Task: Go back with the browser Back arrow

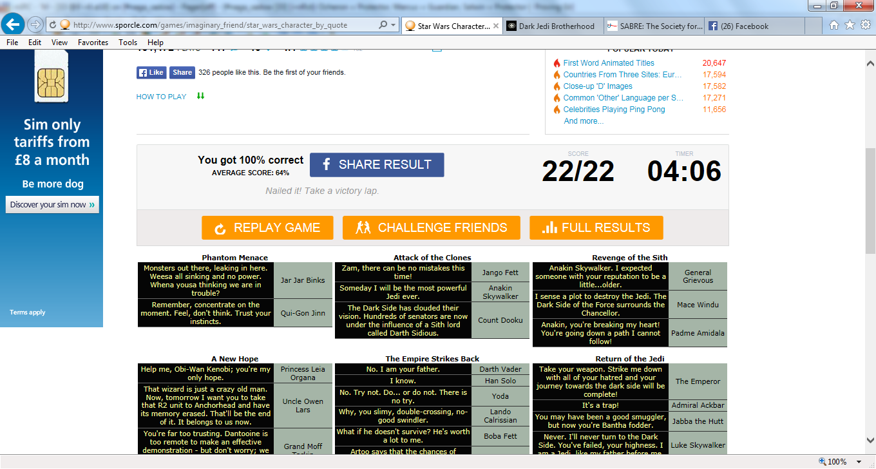Action: pyautogui.click(x=13, y=25)
